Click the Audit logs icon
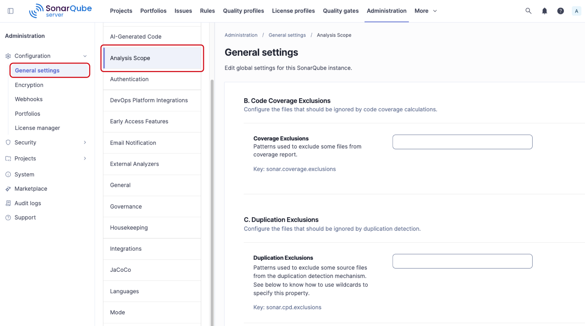The height and width of the screenshot is (326, 585). coord(8,203)
